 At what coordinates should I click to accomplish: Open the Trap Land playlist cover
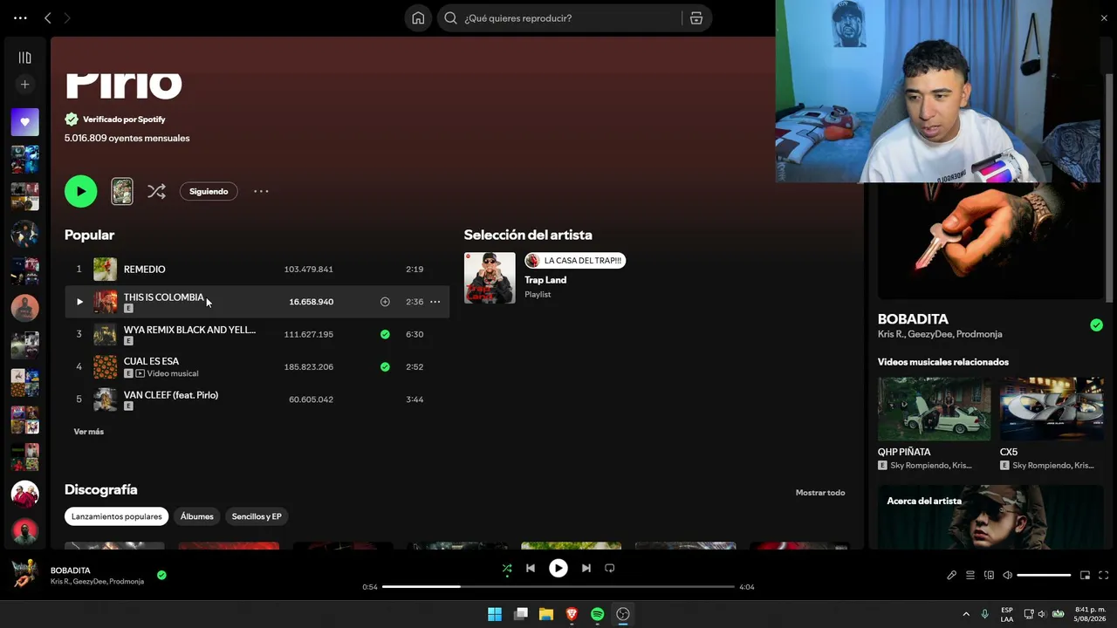(490, 278)
